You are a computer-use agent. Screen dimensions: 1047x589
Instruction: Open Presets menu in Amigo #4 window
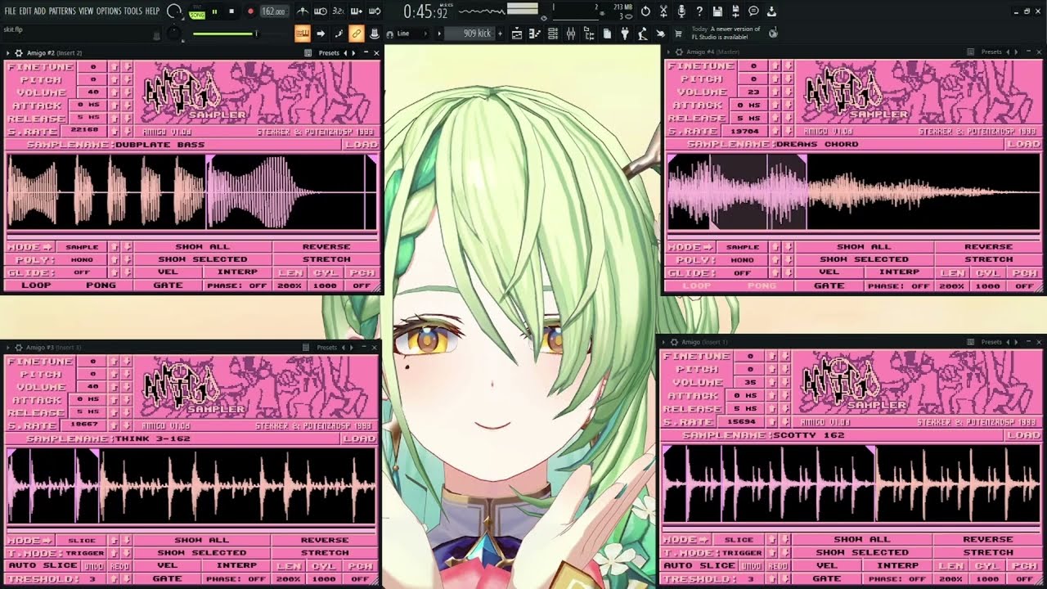pos(991,52)
